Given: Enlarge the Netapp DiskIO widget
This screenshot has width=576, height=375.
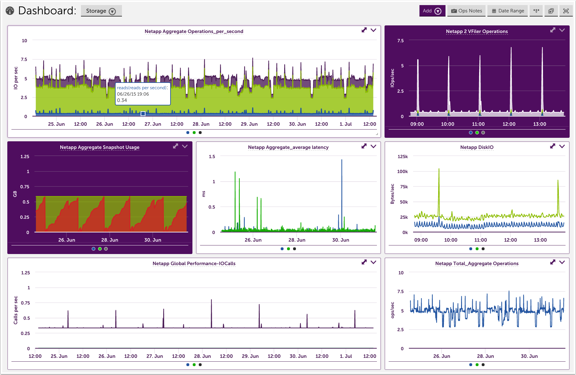Looking at the screenshot, I should click(x=553, y=146).
